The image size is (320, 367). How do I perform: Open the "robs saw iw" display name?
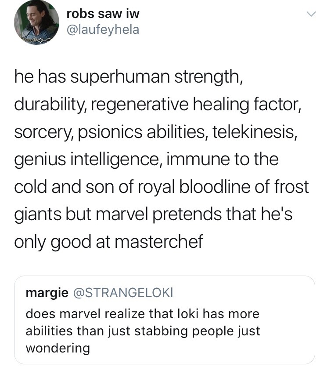[x=103, y=14]
